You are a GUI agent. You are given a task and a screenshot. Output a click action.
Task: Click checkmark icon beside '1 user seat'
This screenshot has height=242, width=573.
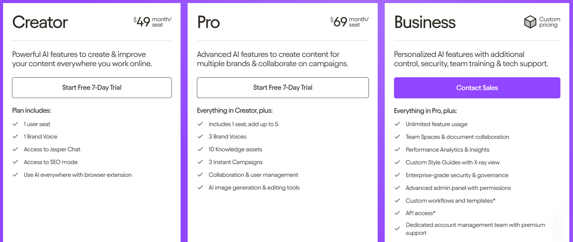coord(15,124)
